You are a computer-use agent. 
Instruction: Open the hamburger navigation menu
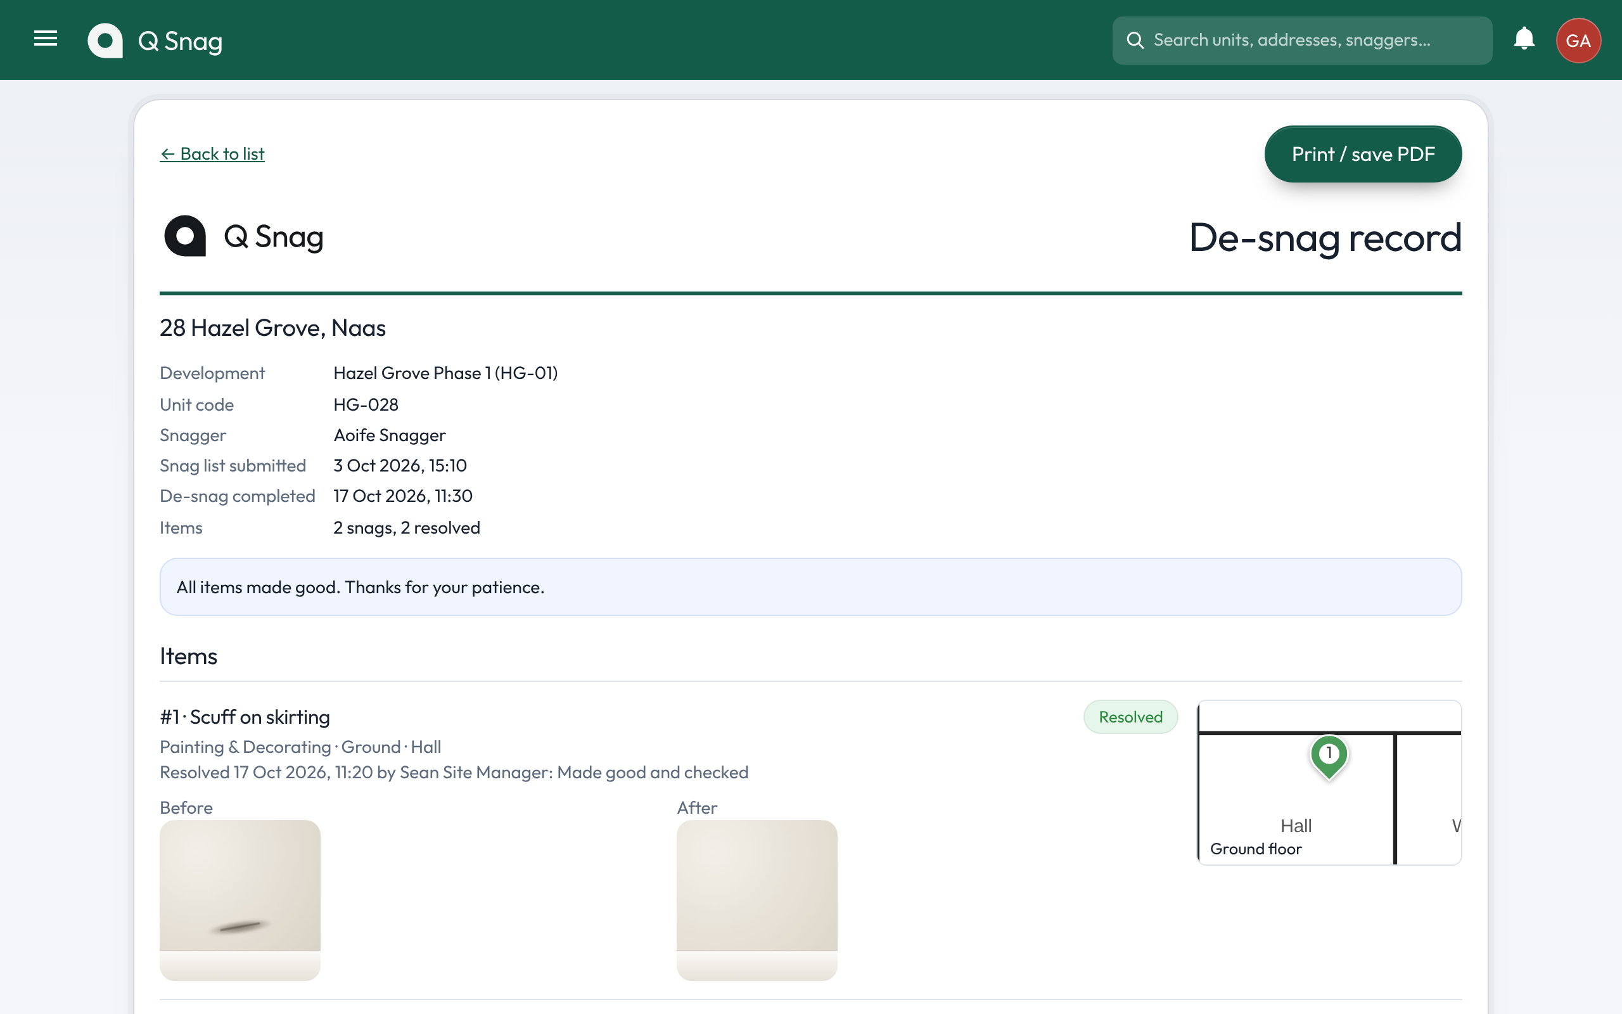[46, 39]
